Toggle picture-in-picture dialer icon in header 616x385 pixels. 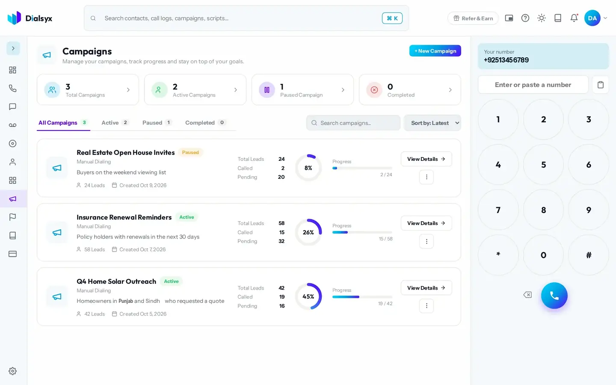coord(509,18)
